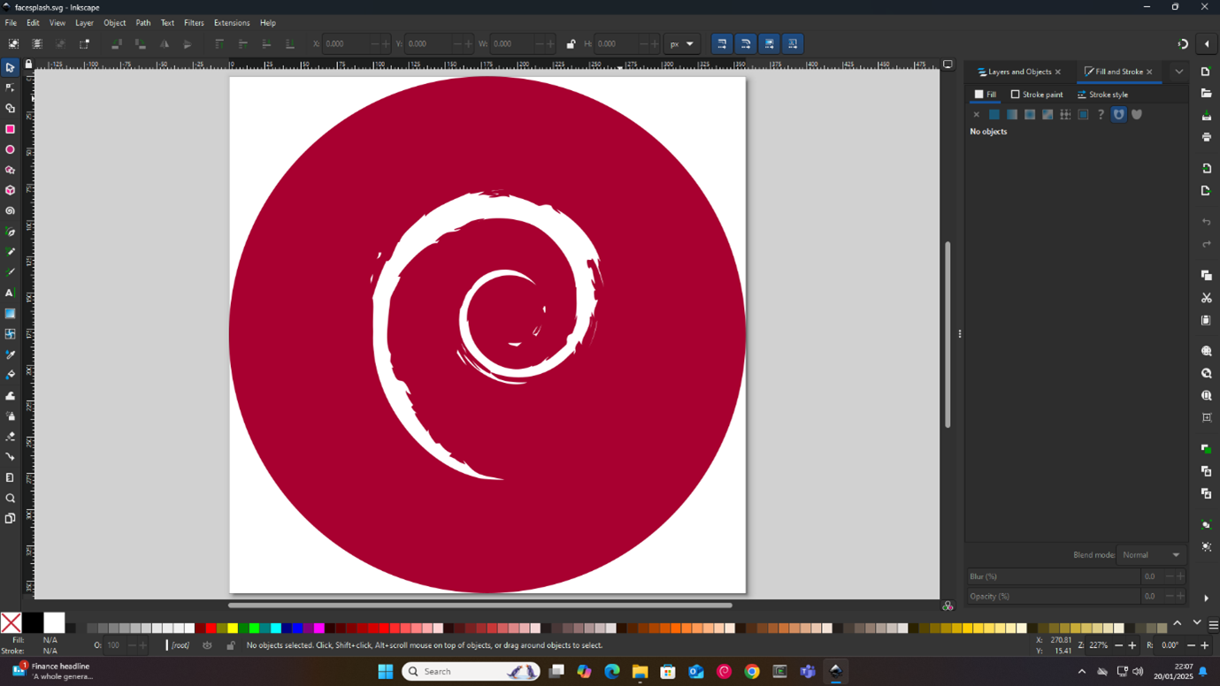
Task: Click the X coordinate input field
Action: (345, 44)
